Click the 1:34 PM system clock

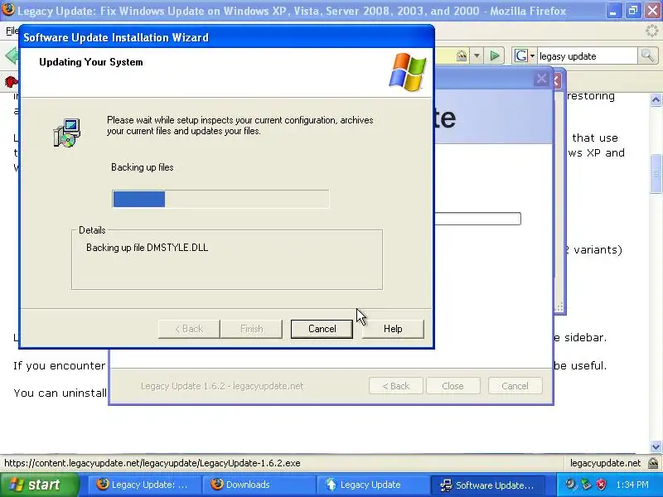coord(632,485)
